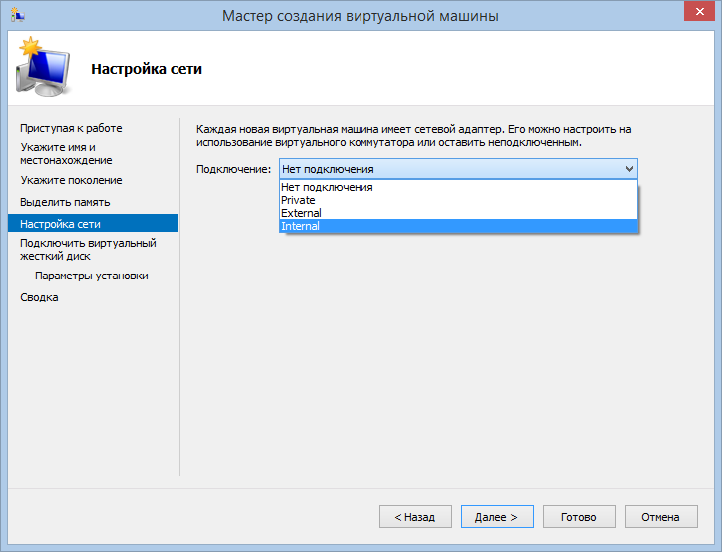The width and height of the screenshot is (722, 552).
Task: Collapse the 'Подключение' combo box
Action: click(x=628, y=169)
